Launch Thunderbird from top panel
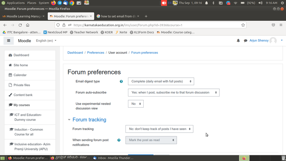The width and height of the screenshot is (286, 161). pos(66,3)
